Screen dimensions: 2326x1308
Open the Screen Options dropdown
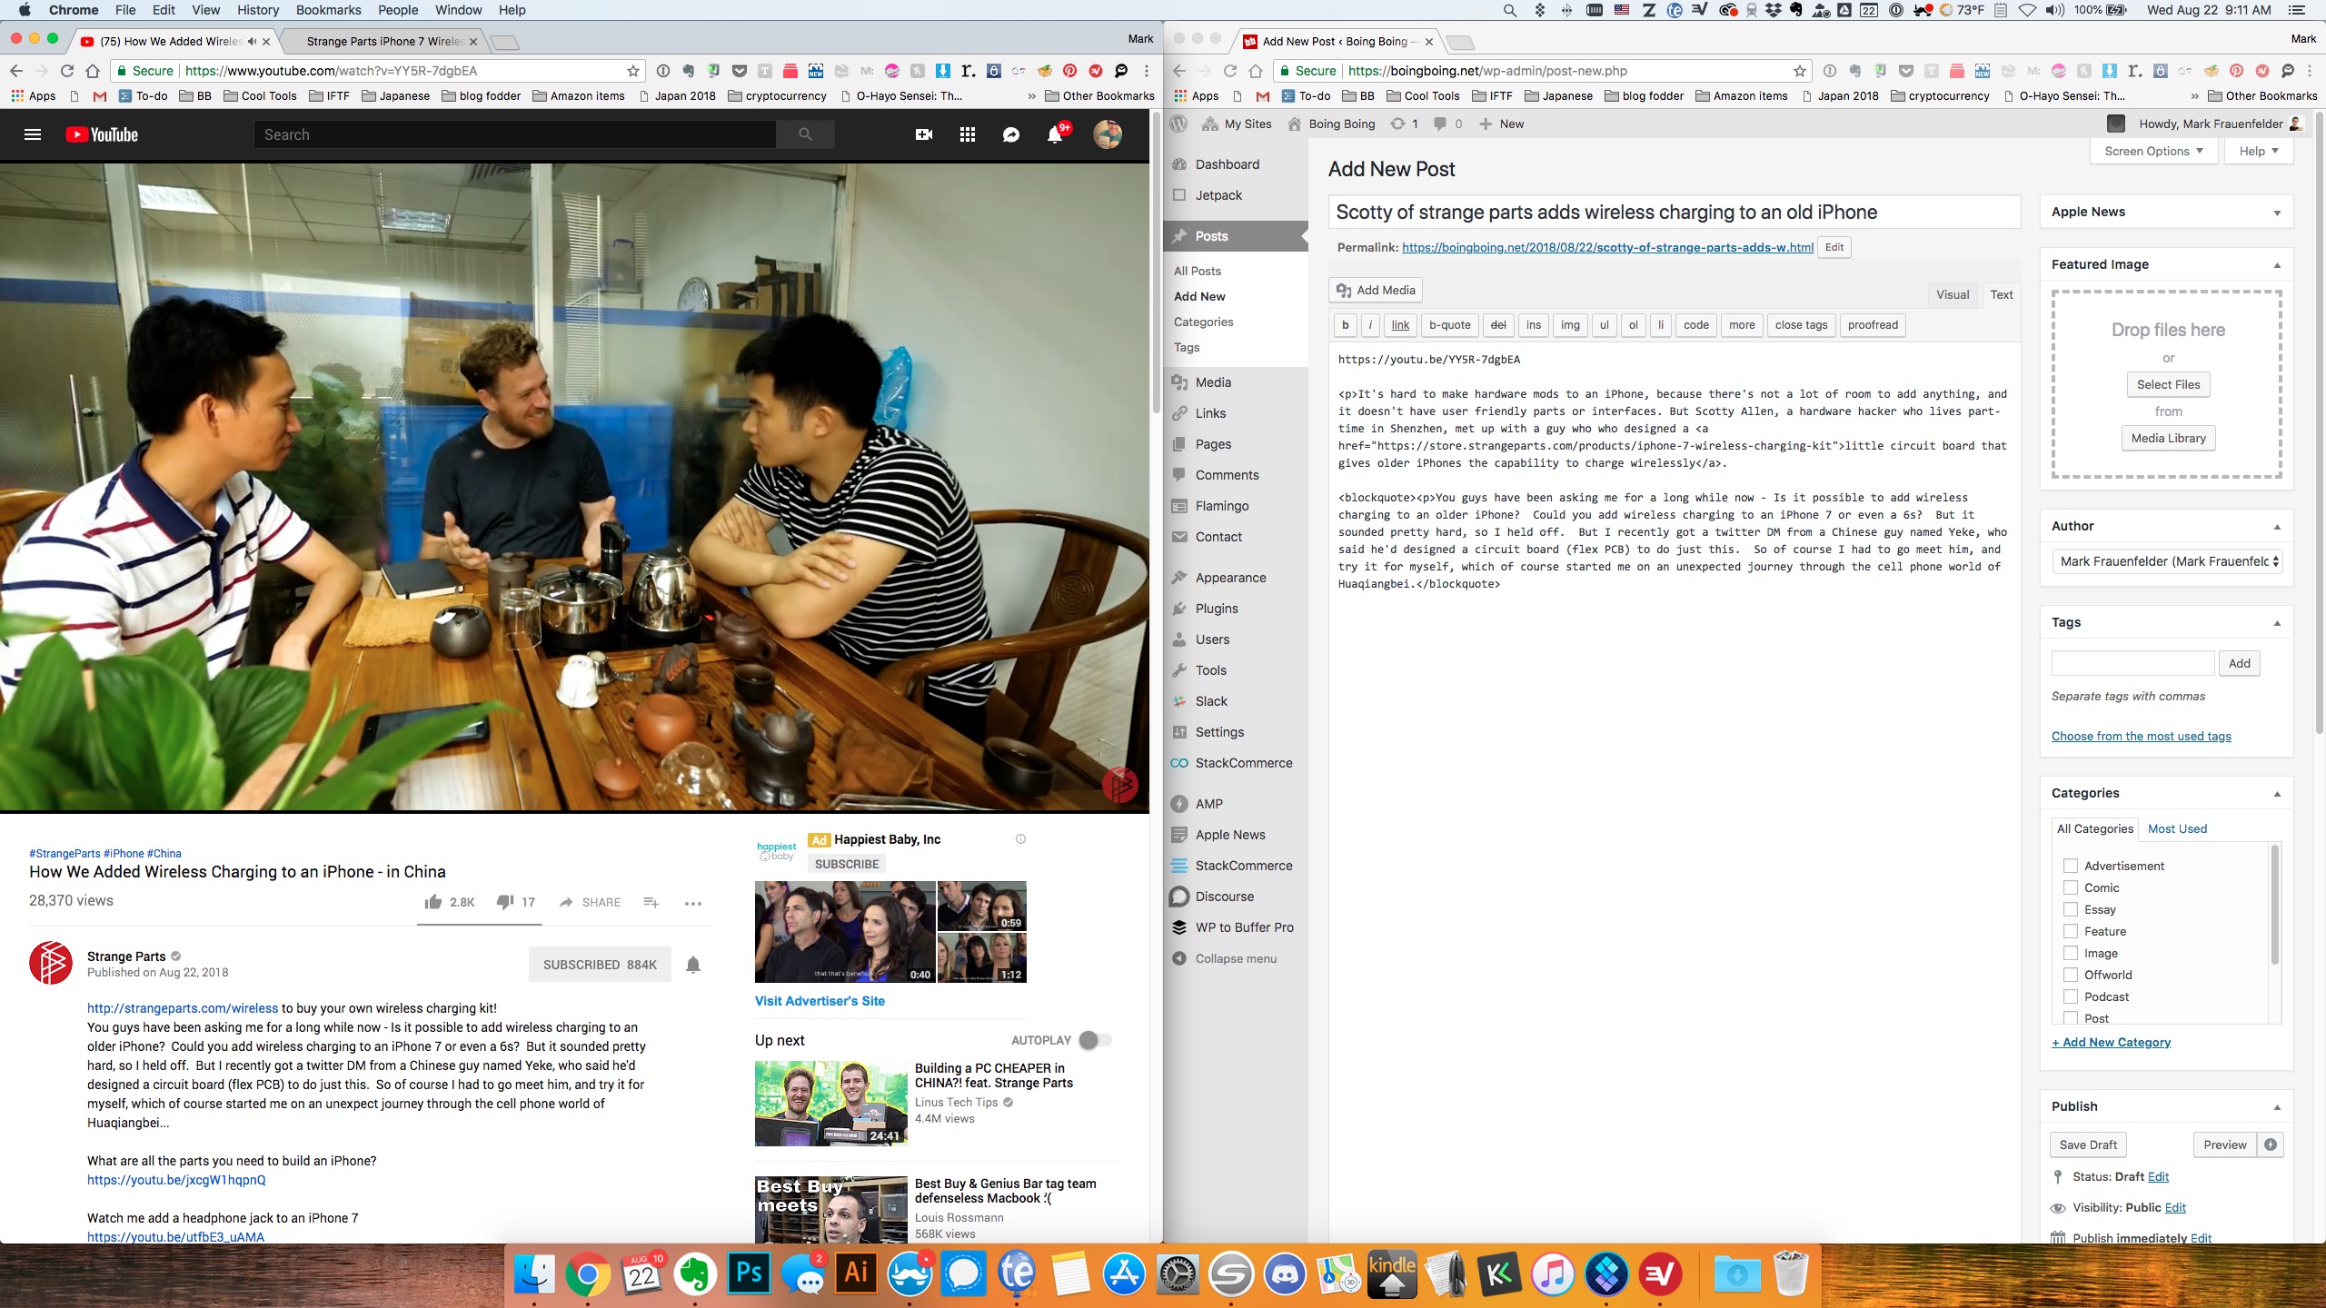(x=2153, y=151)
